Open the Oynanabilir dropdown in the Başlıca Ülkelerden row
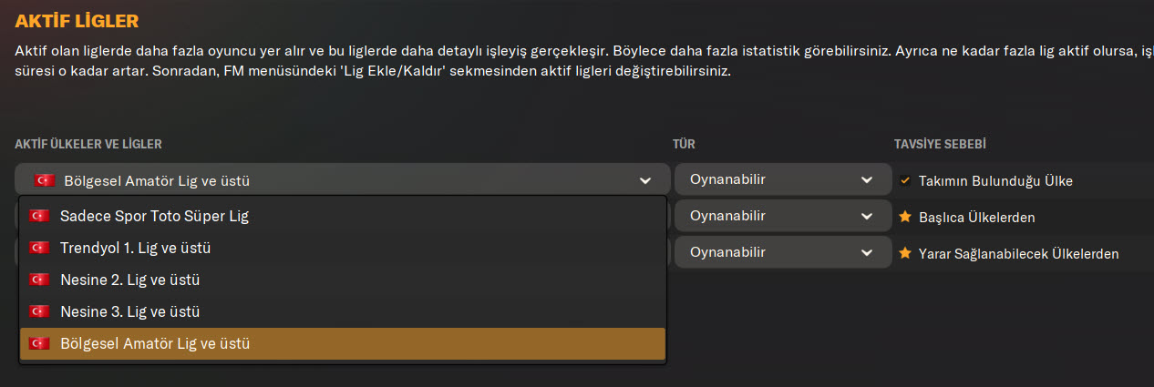This screenshot has height=387, width=1154. [x=782, y=216]
